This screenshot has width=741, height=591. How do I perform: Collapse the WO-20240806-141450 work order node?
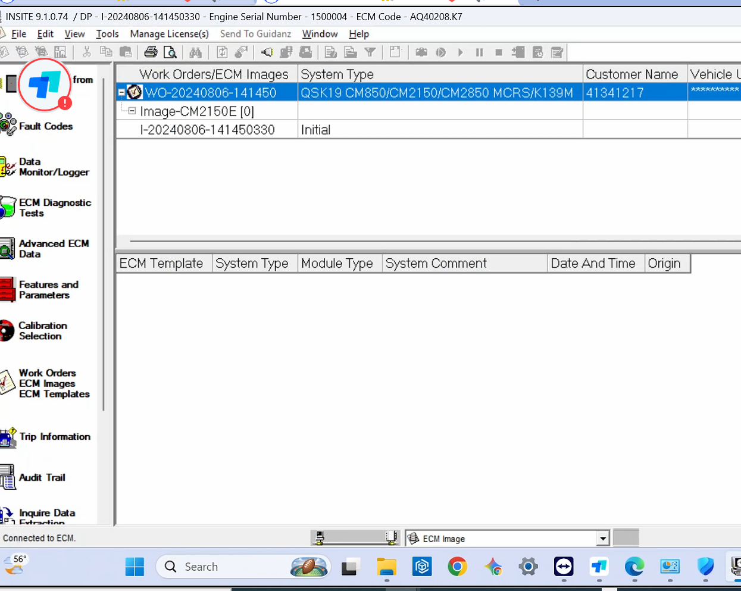tap(121, 92)
